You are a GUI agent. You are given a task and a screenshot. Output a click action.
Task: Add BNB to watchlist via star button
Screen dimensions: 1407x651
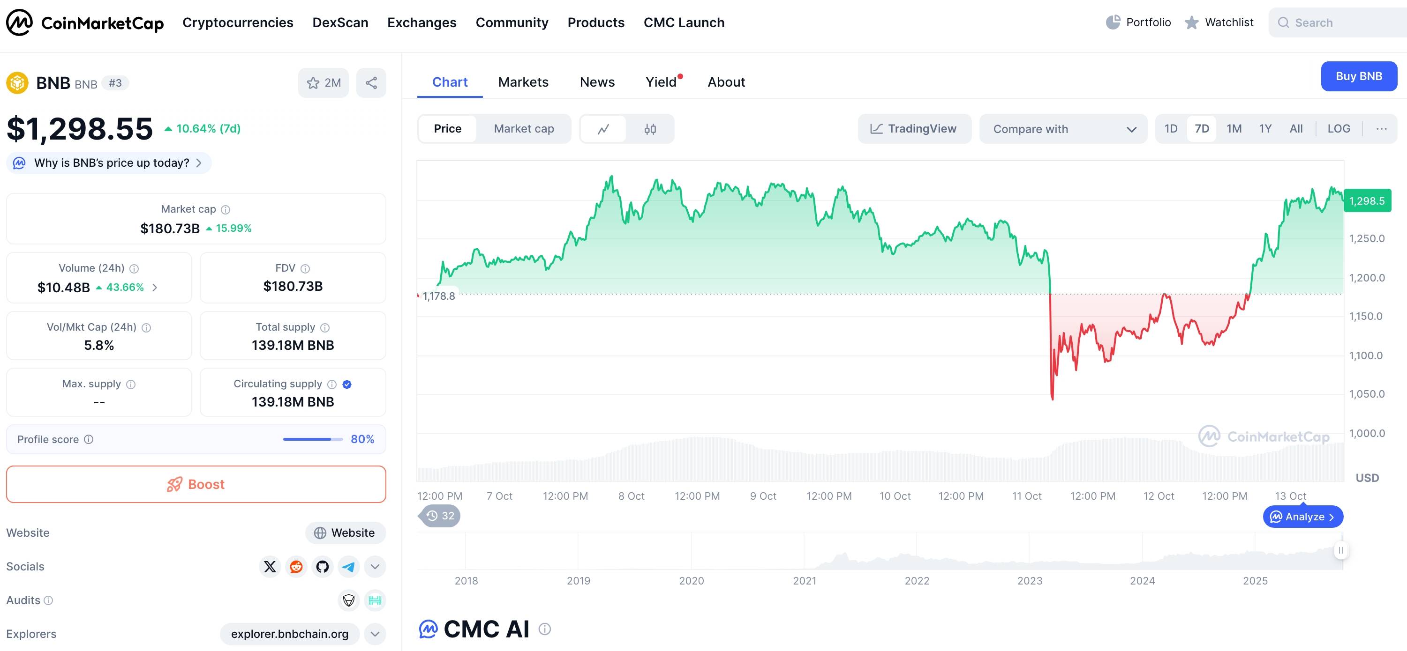(324, 83)
